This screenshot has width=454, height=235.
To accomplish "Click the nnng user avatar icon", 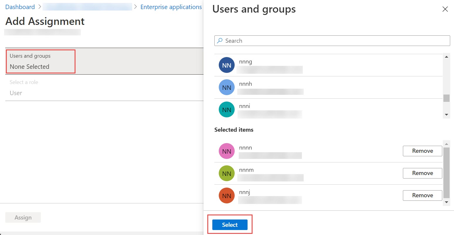I will click(227, 65).
